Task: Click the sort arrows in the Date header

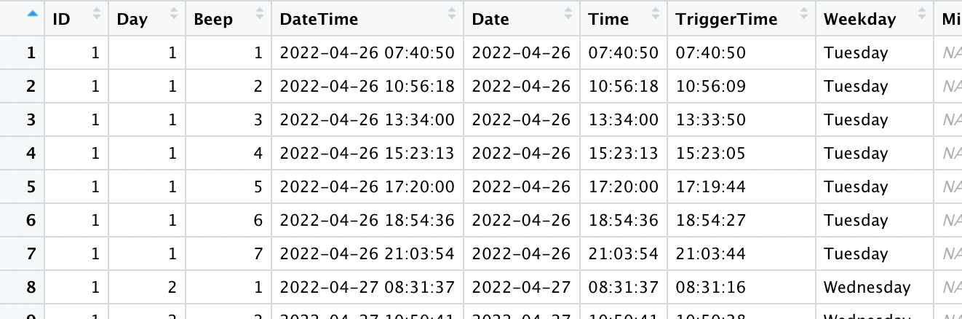Action: [568, 13]
